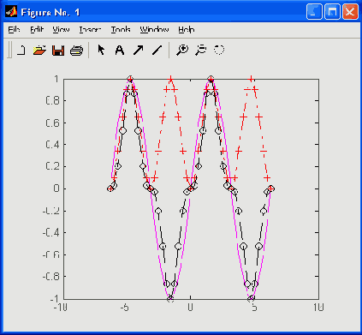362x335 pixels.
Task: Click the y-axis label 0.8
Action: [x=52, y=101]
